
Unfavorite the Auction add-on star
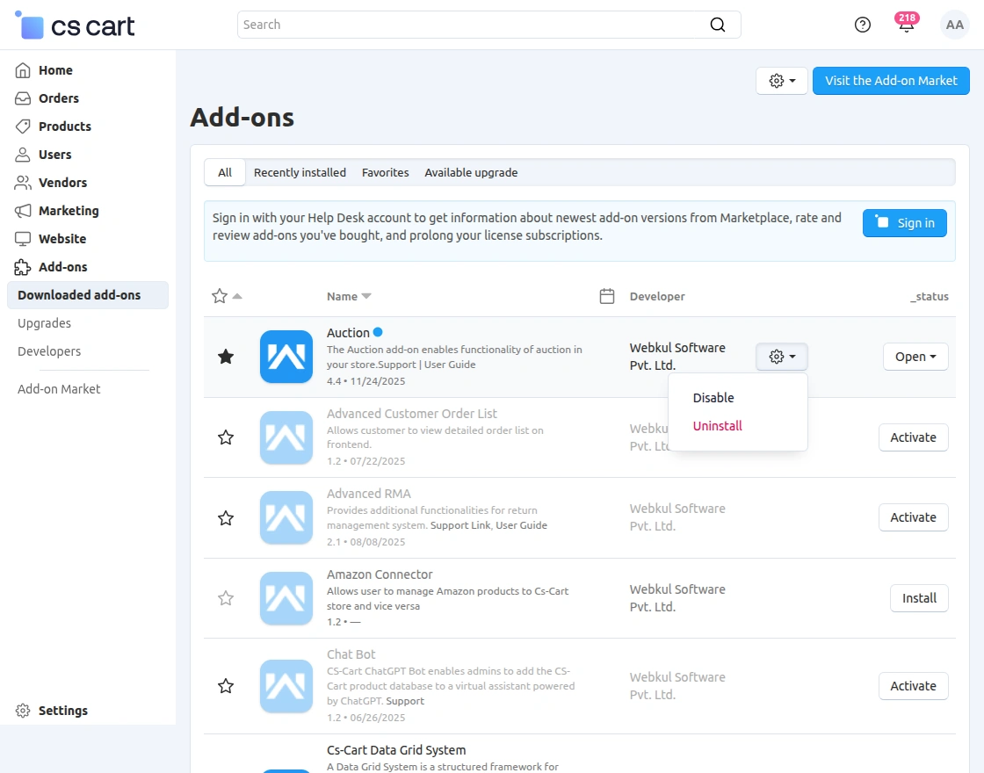(x=226, y=357)
